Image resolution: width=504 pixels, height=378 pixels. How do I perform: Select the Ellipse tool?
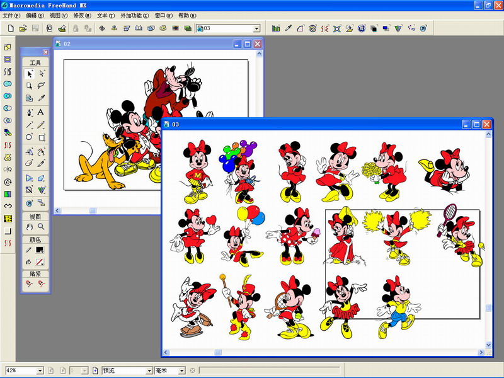tap(29, 137)
